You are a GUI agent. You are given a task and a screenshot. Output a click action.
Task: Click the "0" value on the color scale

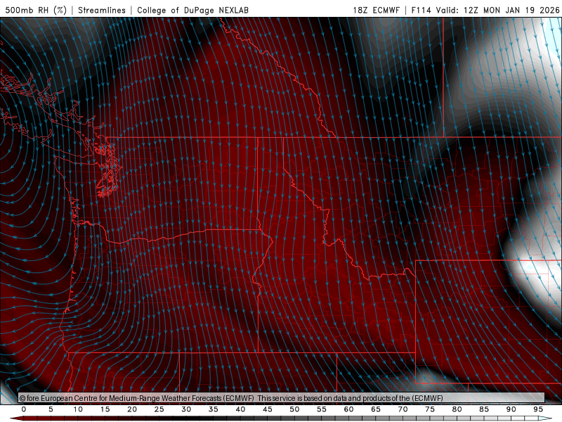pyautogui.click(x=24, y=409)
